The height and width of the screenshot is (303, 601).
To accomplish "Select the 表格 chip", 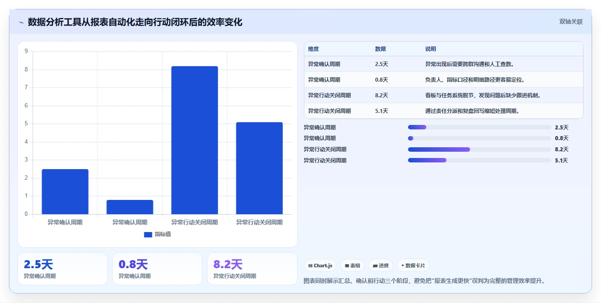I will click(x=353, y=266).
